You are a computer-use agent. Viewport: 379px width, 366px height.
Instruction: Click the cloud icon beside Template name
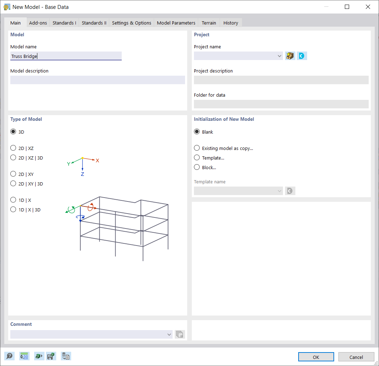click(x=290, y=191)
